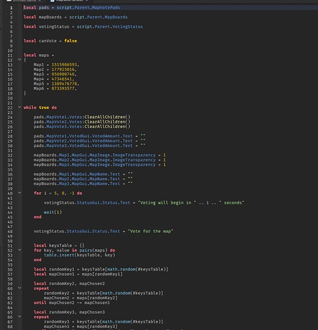Click line number 48 in the gutter
The height and width of the screenshot is (330, 318).
tap(10, 232)
